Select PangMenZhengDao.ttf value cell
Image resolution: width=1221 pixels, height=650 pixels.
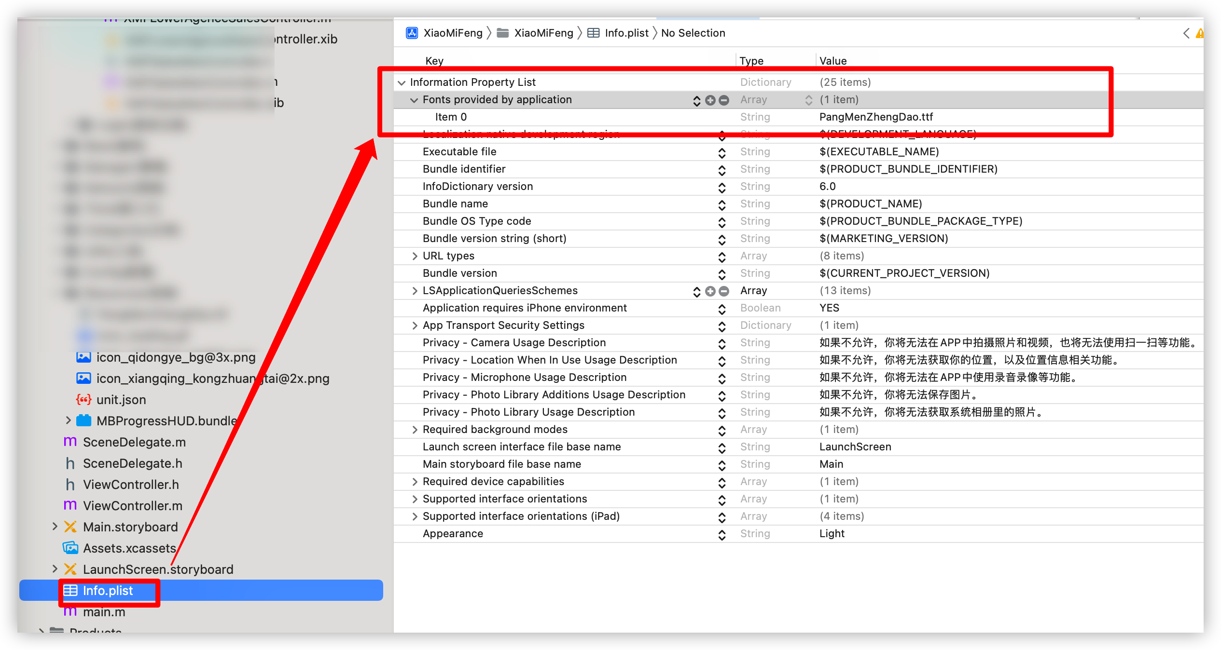(x=876, y=117)
